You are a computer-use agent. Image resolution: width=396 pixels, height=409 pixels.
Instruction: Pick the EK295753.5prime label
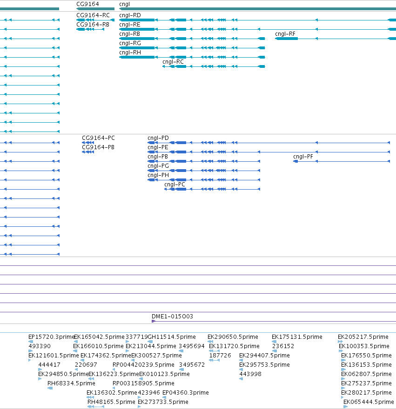[264, 365]
